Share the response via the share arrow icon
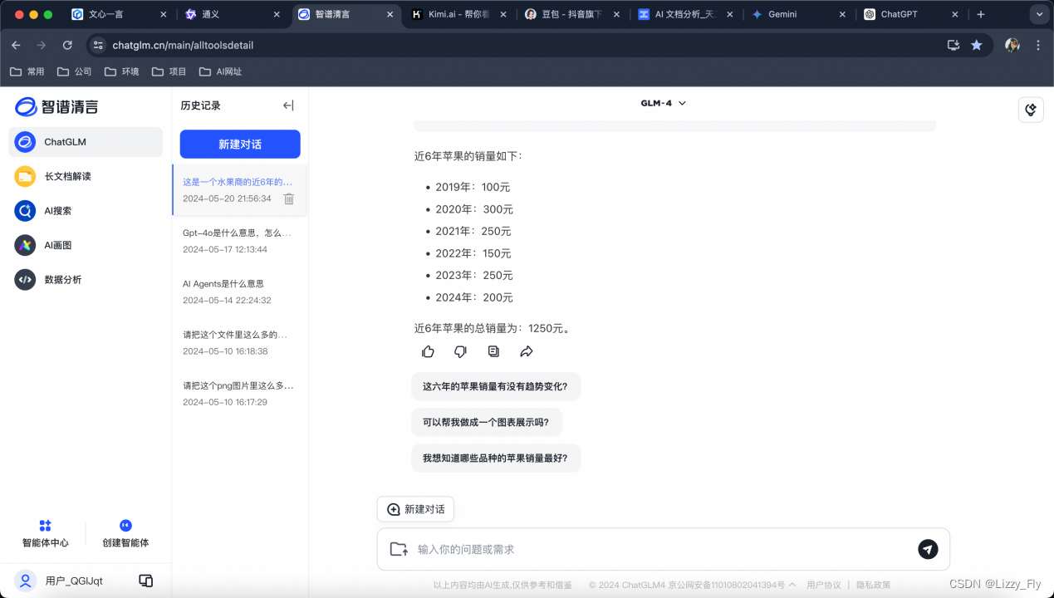 click(526, 350)
